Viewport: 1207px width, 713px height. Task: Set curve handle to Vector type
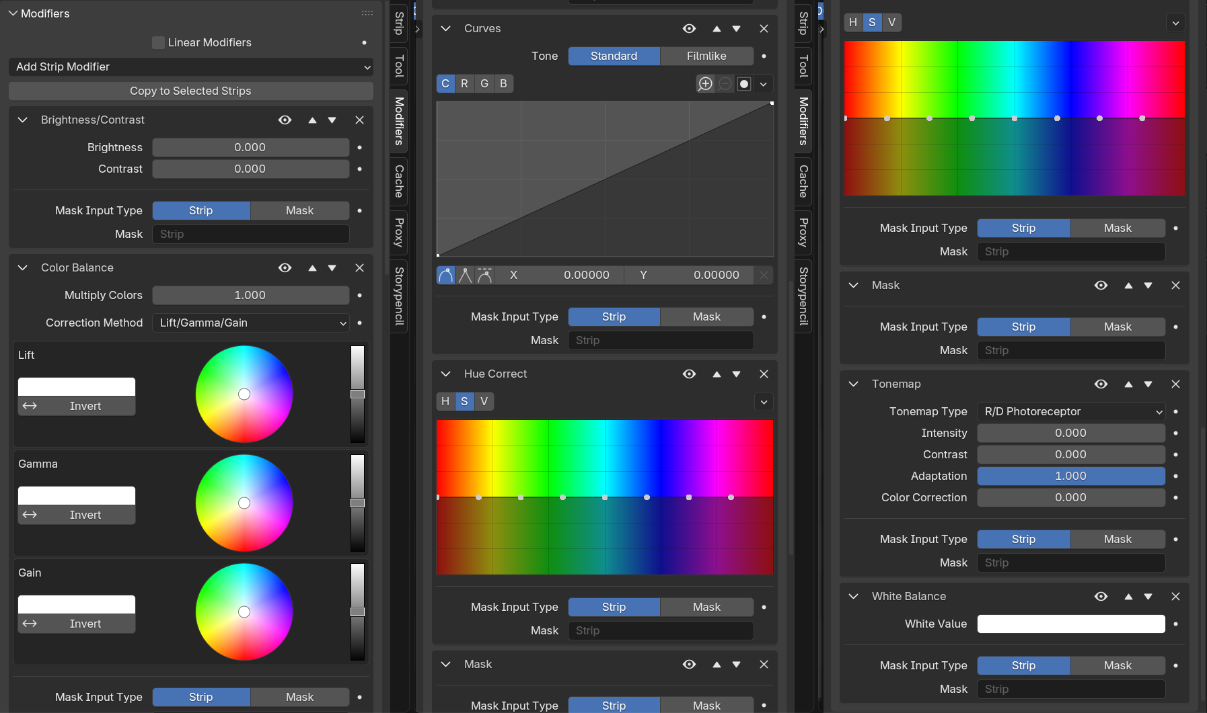465,275
